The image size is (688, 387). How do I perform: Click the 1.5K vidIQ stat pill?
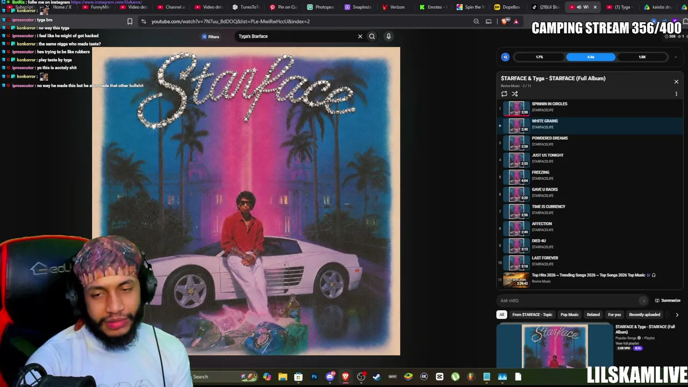(642, 57)
